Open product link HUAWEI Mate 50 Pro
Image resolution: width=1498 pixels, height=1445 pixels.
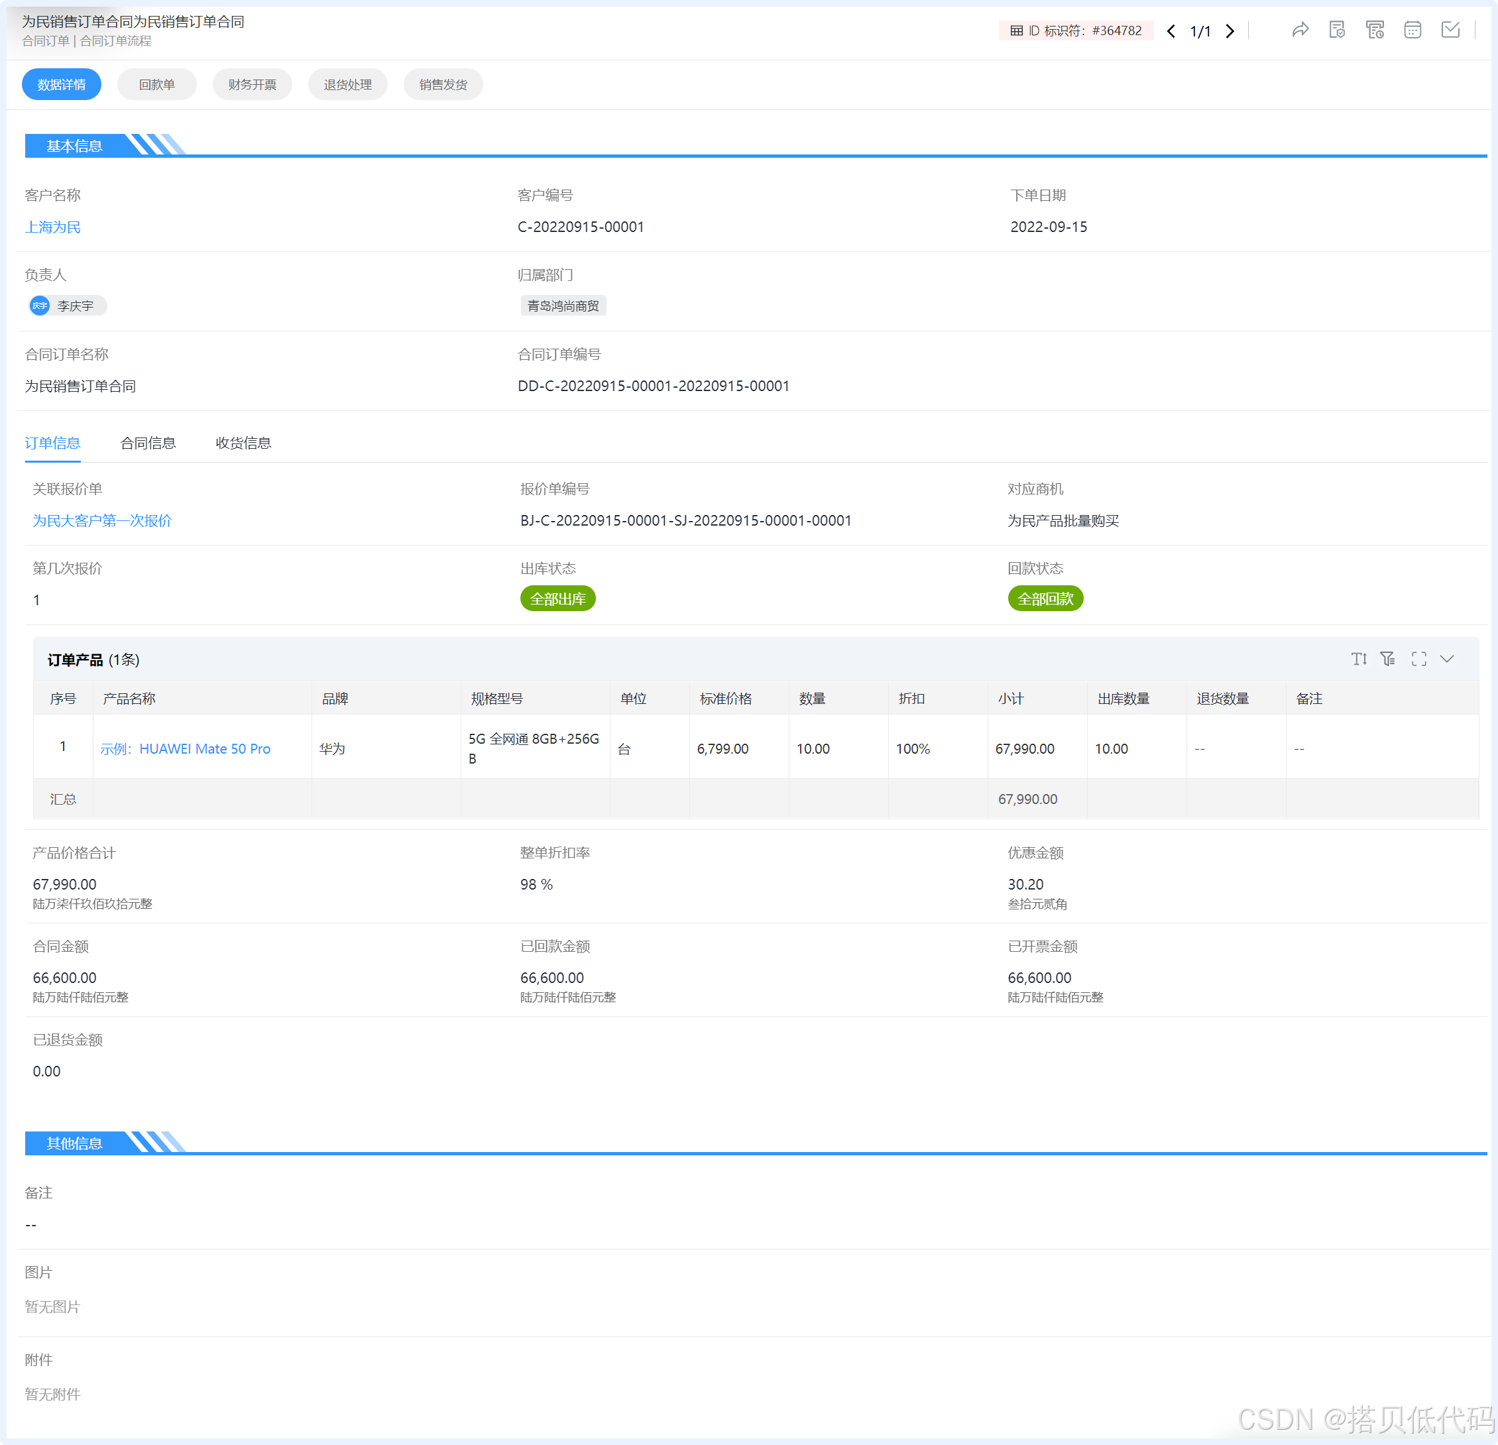pos(186,749)
